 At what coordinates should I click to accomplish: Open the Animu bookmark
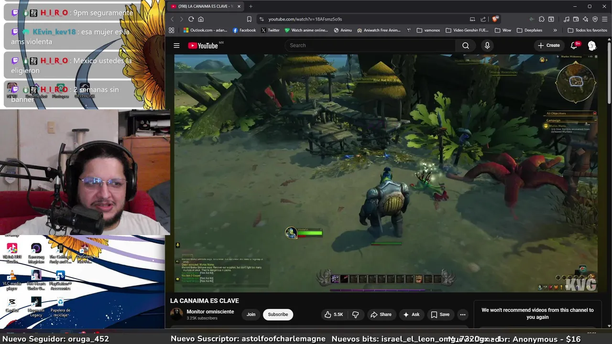[343, 30]
